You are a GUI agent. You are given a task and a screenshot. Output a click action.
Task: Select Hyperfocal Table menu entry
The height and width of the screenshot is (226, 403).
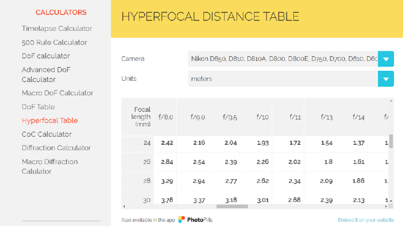(x=49, y=120)
